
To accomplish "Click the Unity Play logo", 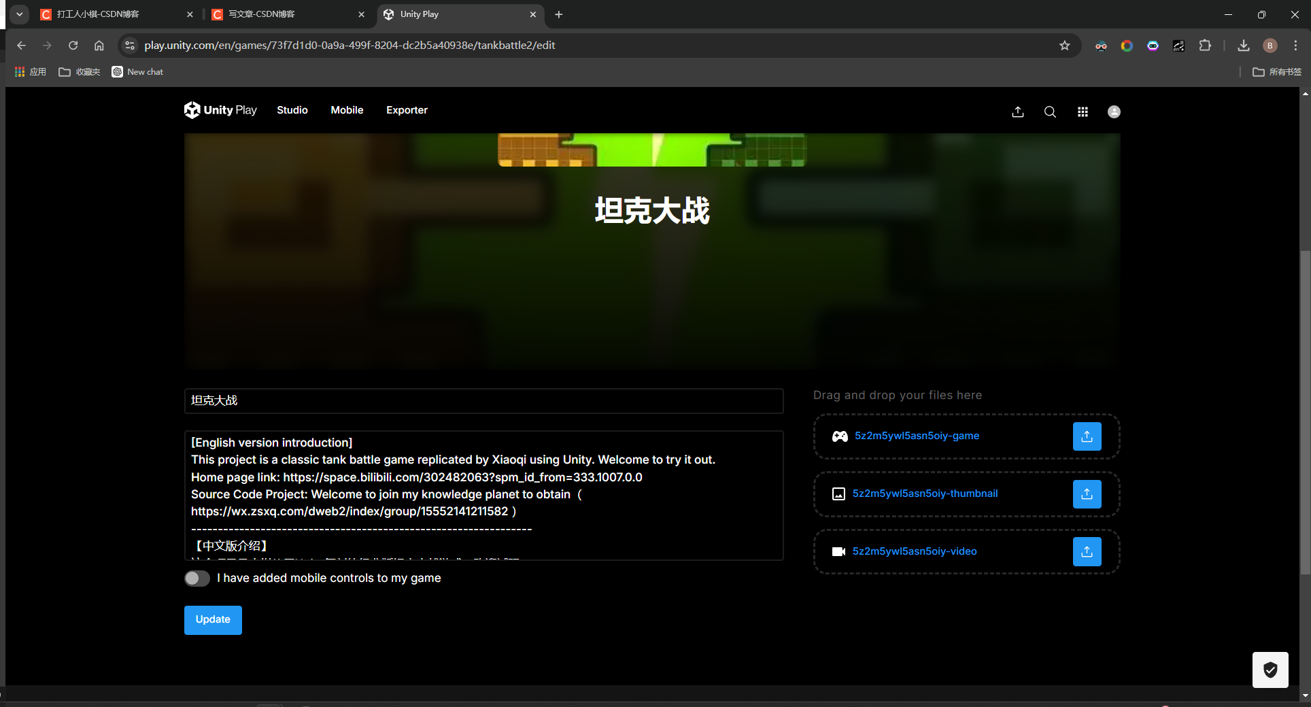I will [x=220, y=110].
